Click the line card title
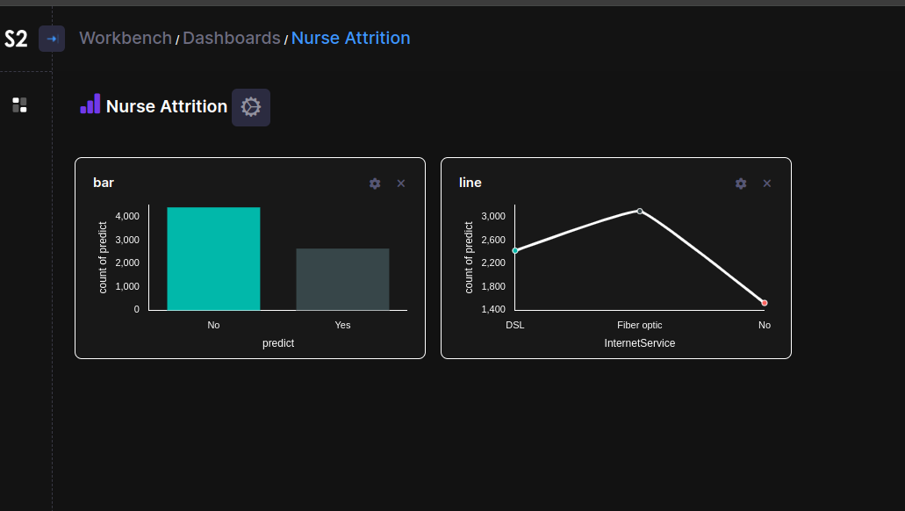 coord(470,183)
